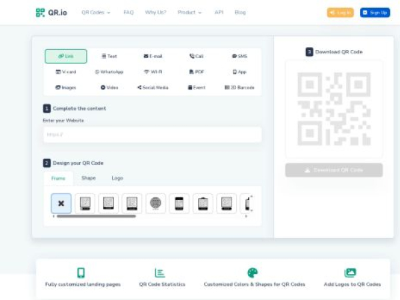Image resolution: width=400 pixels, height=300 pixels.
Task: Click the QR Code Statistics chart icon
Action: point(160,273)
